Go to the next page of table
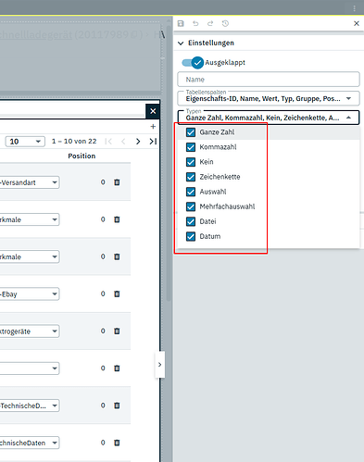 [x=138, y=142]
